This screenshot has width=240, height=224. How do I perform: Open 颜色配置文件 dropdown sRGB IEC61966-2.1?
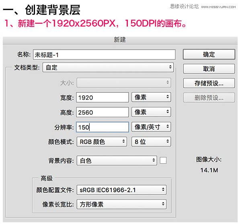pos(121,190)
